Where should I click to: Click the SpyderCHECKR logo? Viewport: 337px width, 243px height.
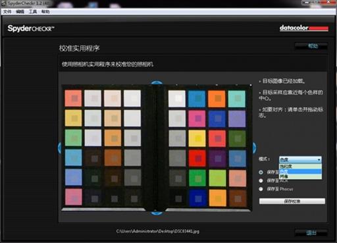click(31, 28)
